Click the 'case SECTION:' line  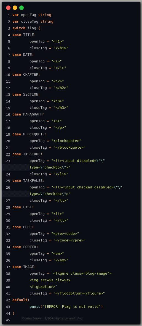click(26, 94)
